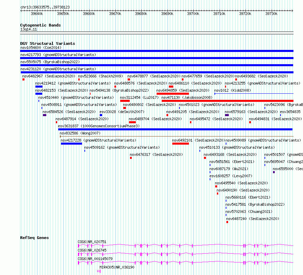Open nsv5505075 (ByrskaBishop2022) label
This screenshot has height=275, width=303.
click(x=50, y=62)
